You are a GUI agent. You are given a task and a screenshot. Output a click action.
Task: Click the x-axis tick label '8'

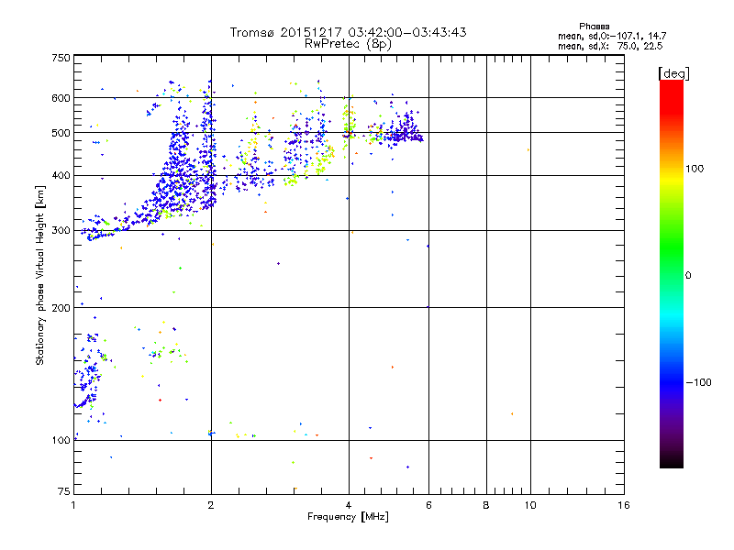(486, 505)
